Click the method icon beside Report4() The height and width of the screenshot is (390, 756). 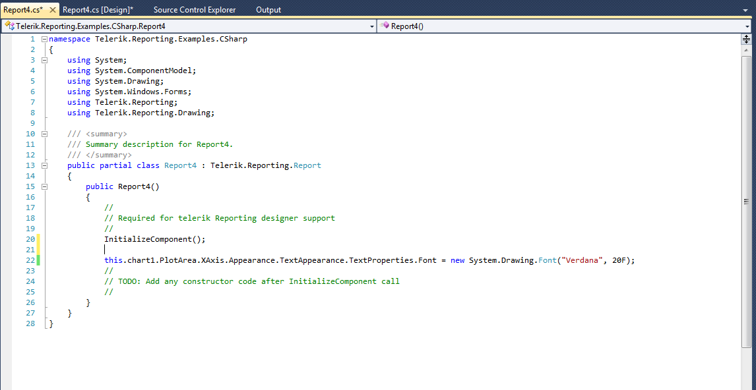coord(385,26)
